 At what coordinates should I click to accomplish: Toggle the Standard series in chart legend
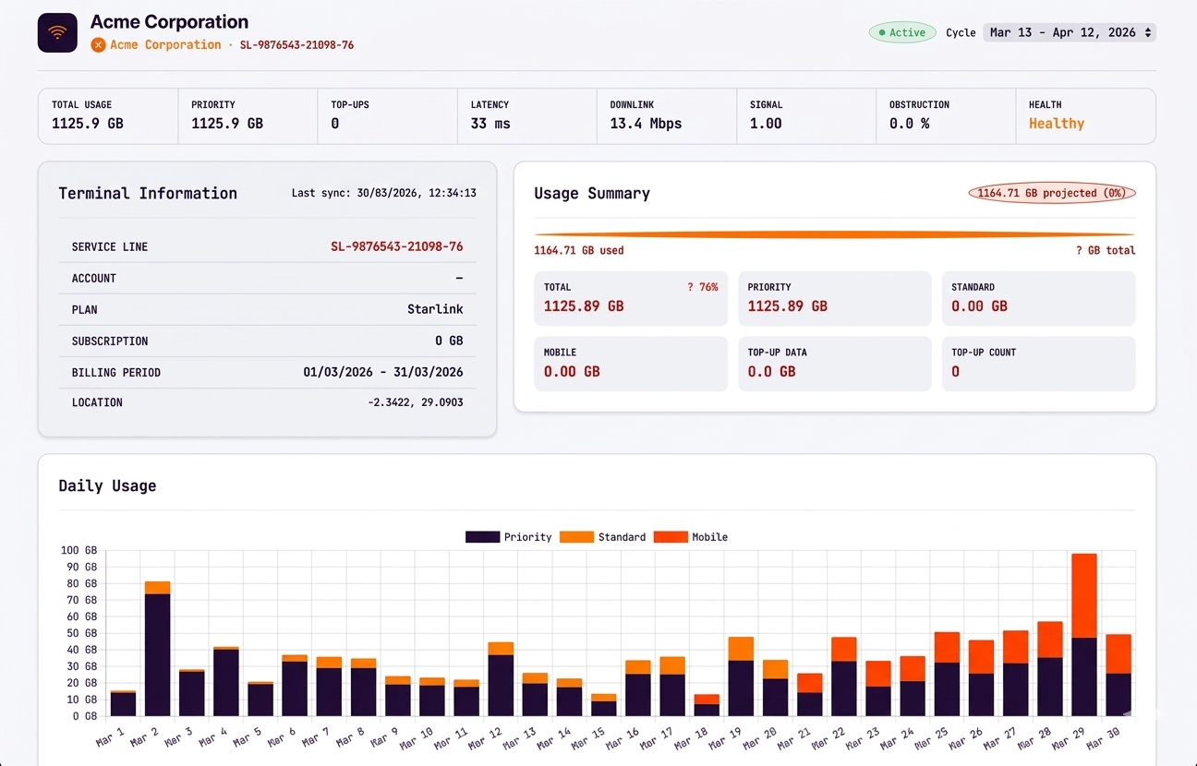pos(603,537)
